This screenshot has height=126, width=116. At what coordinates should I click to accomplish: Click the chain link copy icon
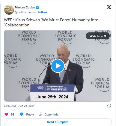click(x=40, y=114)
